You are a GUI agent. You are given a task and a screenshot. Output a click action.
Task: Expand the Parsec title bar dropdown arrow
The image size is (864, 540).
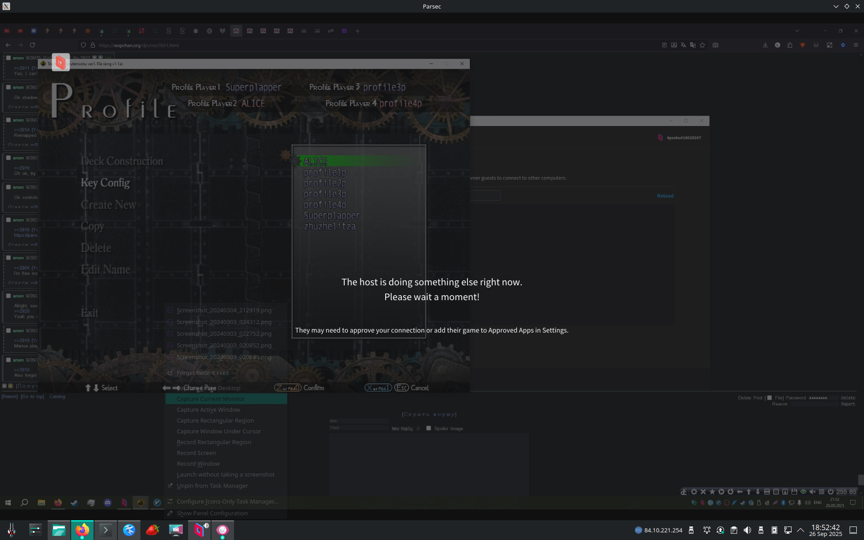pos(836,6)
